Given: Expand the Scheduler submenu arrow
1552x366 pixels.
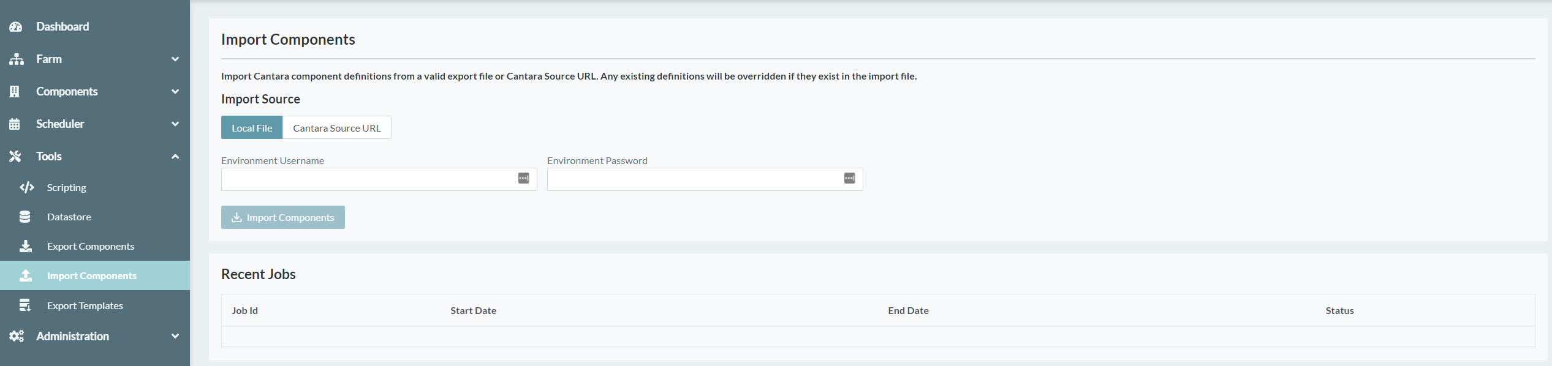Looking at the screenshot, I should pyautogui.click(x=175, y=124).
